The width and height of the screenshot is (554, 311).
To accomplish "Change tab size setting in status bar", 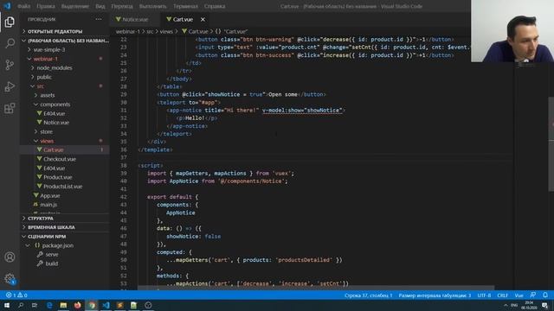I will (435, 295).
